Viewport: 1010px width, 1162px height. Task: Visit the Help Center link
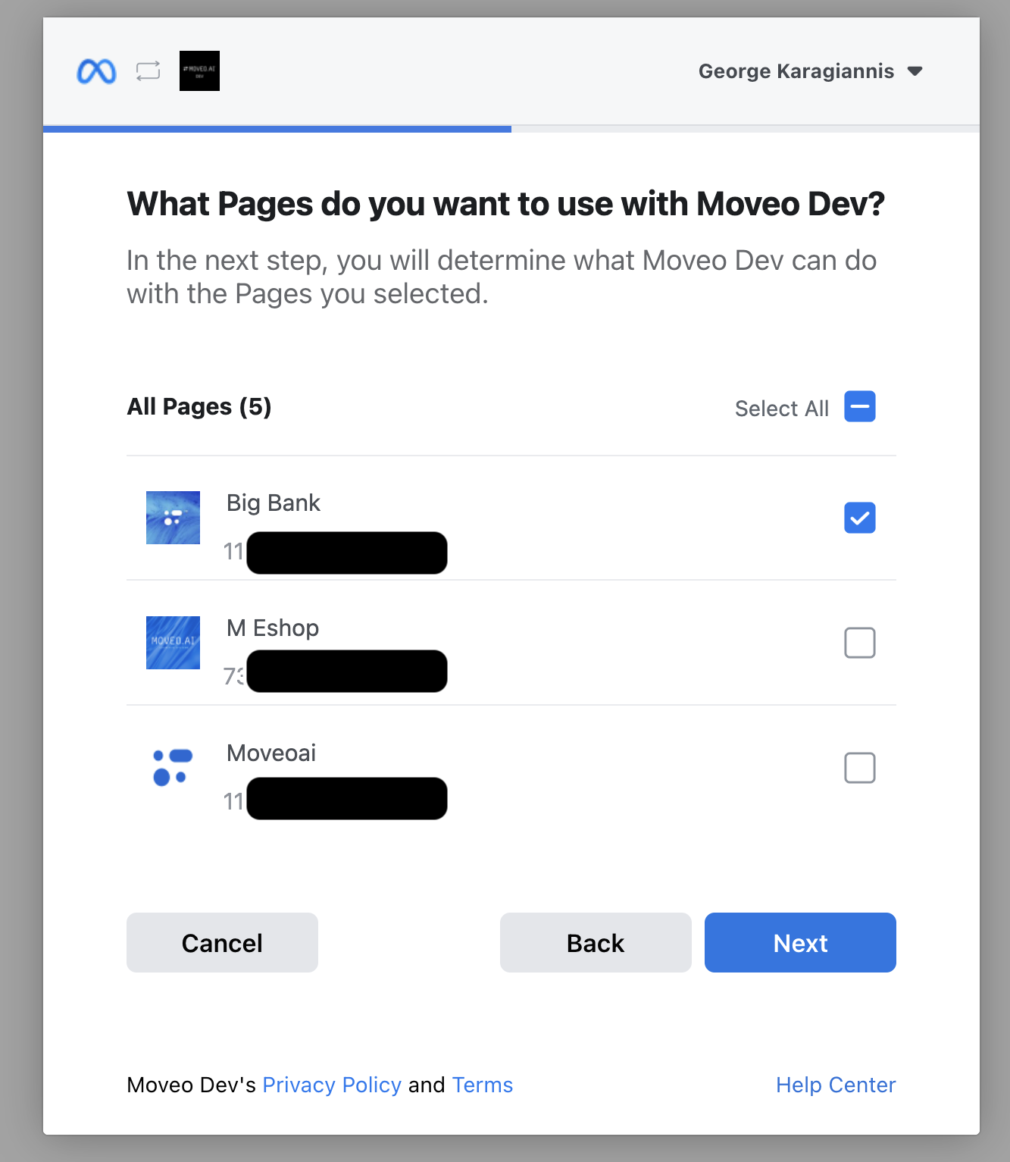pos(836,1085)
